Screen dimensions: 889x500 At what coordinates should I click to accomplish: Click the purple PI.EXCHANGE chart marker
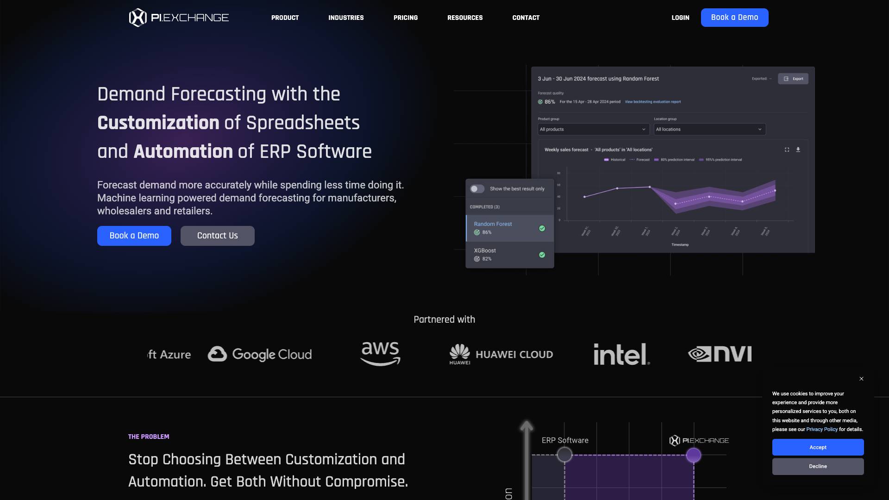click(693, 455)
